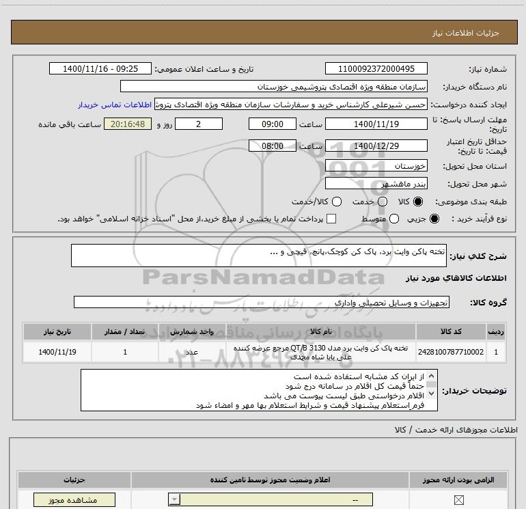Select the متوسط purchase type radio
The height and width of the screenshot is (509, 526).
pos(394,219)
